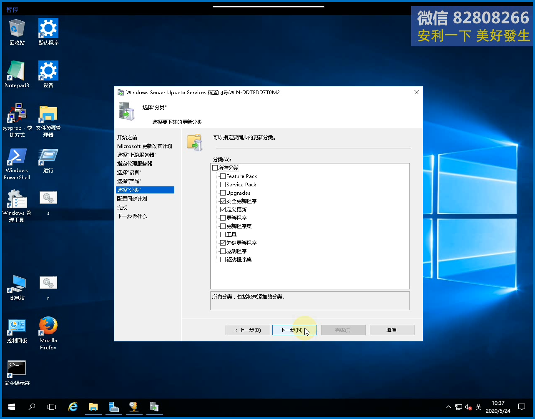Uncheck the 定义更新 checkbox
This screenshot has height=419, width=535.
223,209
